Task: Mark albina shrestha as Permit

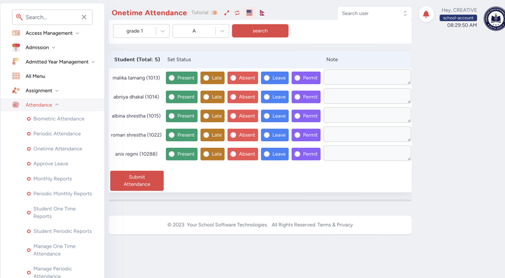Action: (306, 116)
